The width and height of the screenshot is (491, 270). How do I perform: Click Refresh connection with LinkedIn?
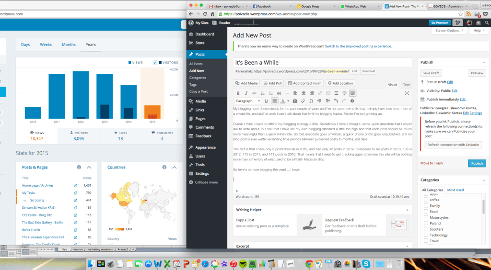(453, 145)
